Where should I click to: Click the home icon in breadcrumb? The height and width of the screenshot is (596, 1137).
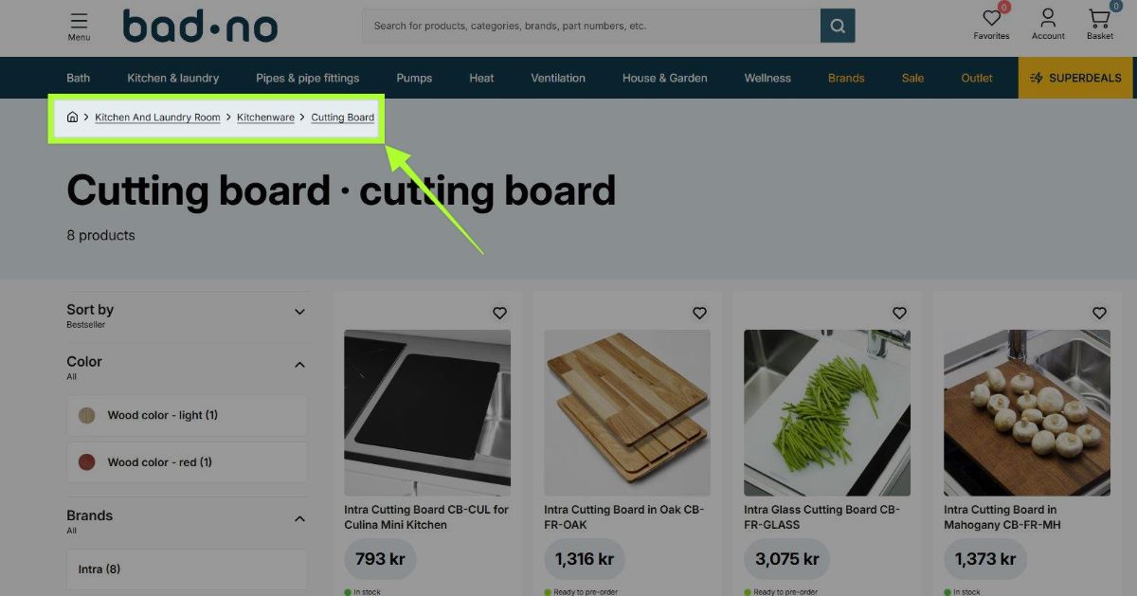(x=73, y=117)
